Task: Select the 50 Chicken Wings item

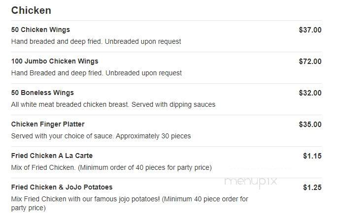Action: coord(40,30)
